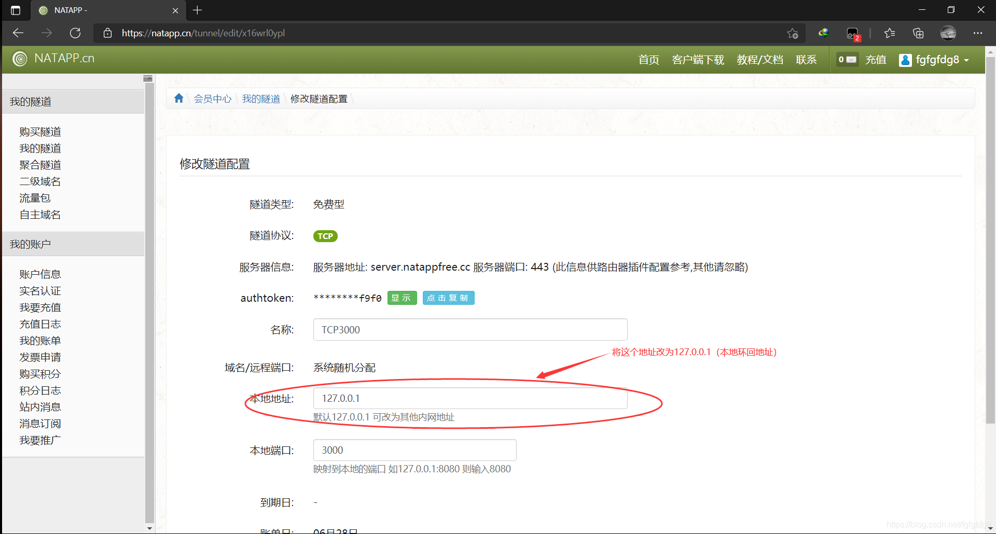Click the TCP protocol badge
Viewport: 996px width, 534px height.
pos(325,236)
